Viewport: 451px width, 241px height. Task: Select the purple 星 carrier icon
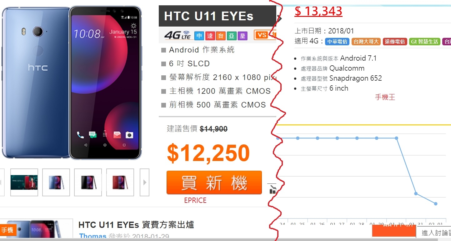243,36
